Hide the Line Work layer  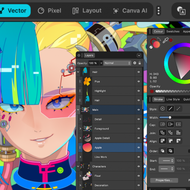point(139,157)
